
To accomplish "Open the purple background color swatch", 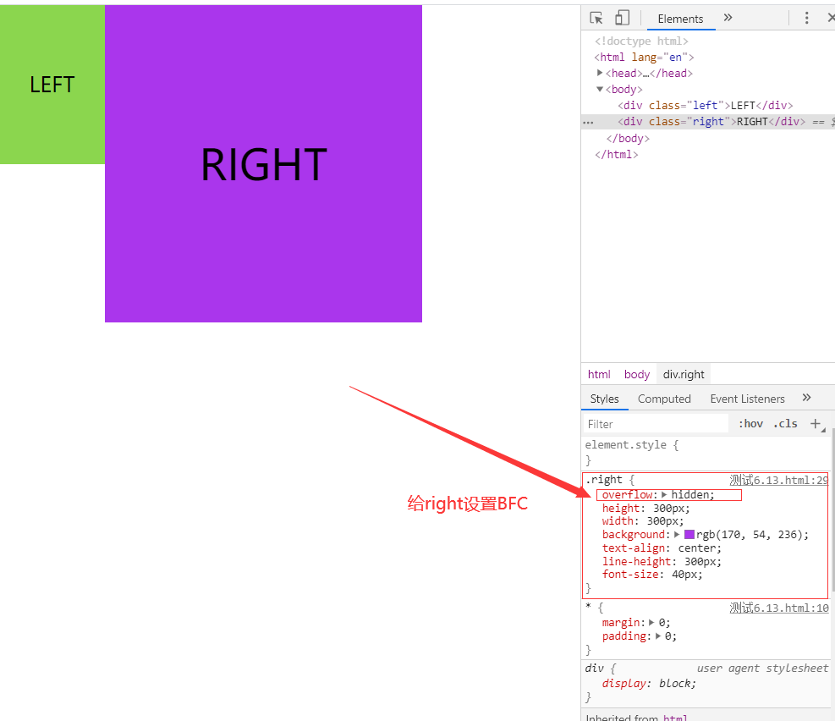I will 689,534.
